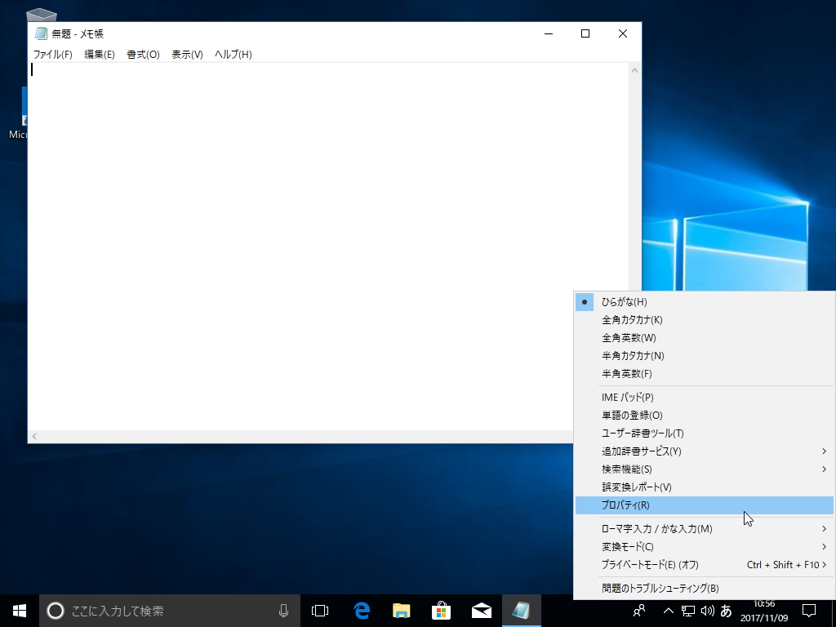Open Task View from the taskbar

coord(319,610)
